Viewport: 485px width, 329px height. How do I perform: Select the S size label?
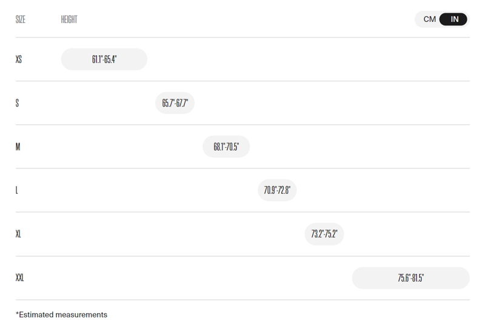17,103
